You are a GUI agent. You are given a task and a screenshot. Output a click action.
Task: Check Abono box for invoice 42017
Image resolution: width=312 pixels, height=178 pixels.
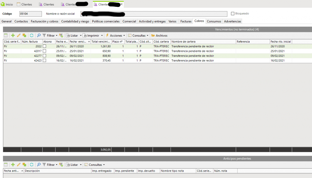pyautogui.click(x=44, y=51)
